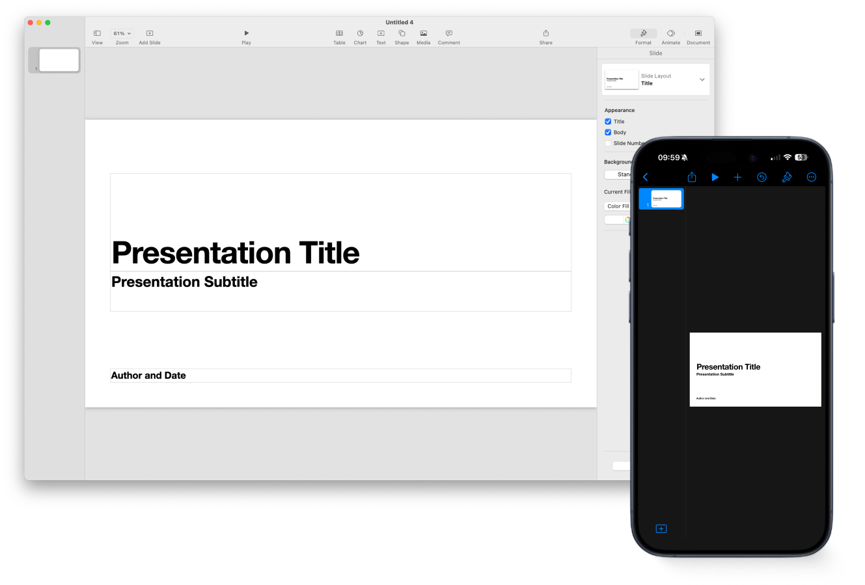Enable the Slide Number checkbox
The height and width of the screenshot is (585, 865).
pyautogui.click(x=608, y=143)
